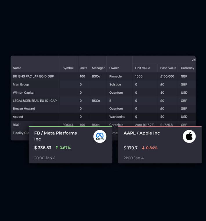This screenshot has height=221, width=206.
Task: Select the LEGAL&GENERAL EU IX I CAP row
Action: (35, 101)
